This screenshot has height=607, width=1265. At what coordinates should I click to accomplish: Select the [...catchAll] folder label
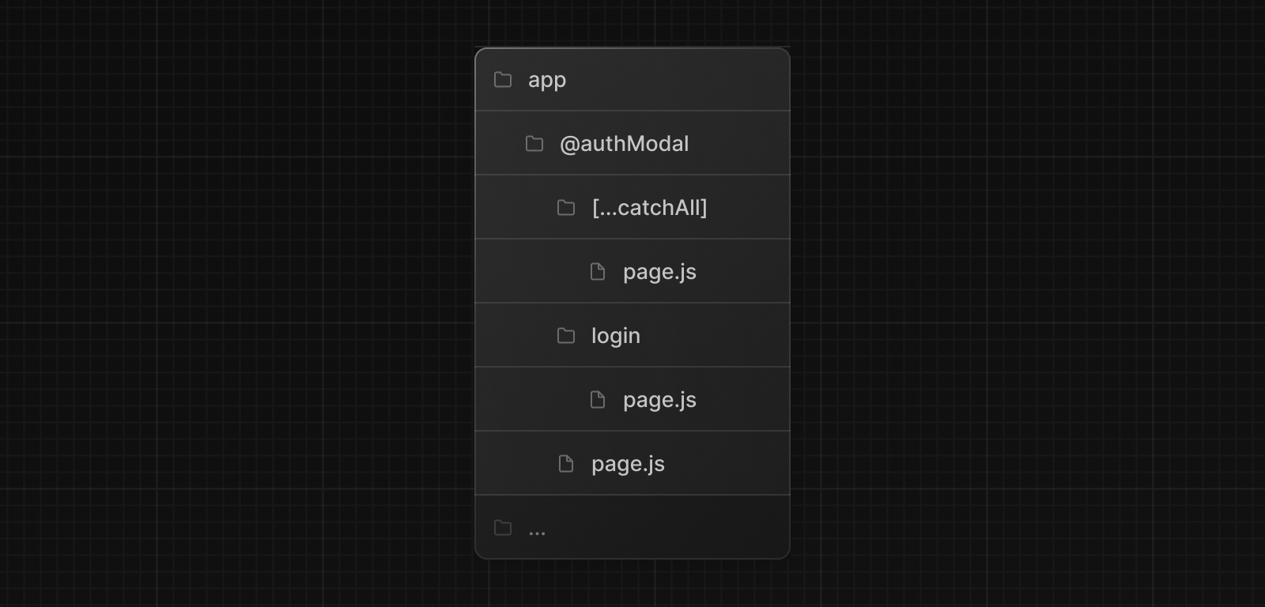tap(649, 208)
